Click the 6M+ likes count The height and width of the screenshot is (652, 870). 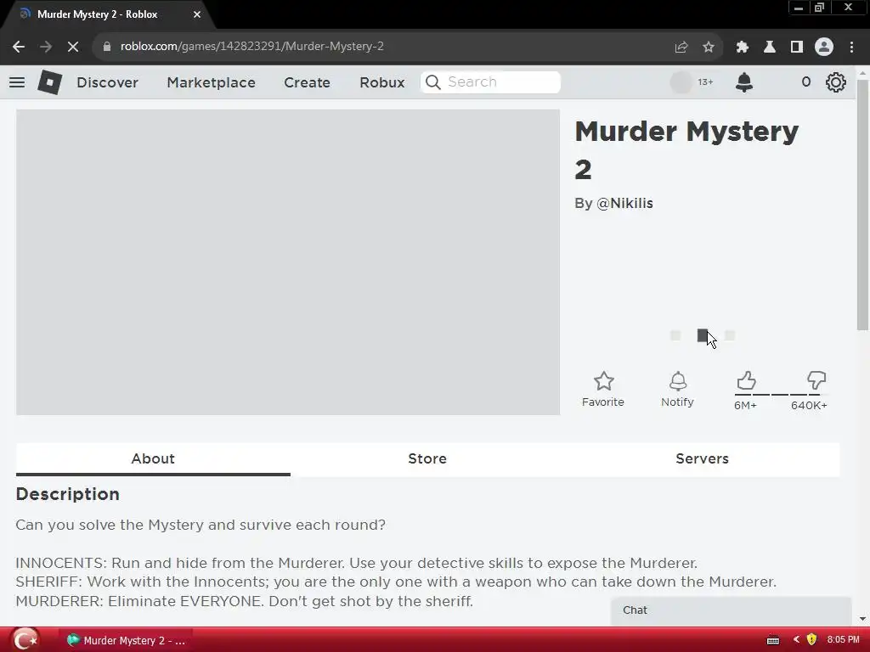[x=745, y=405]
